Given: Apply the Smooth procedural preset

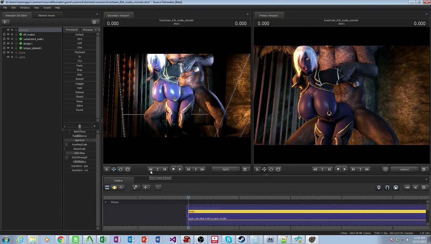Looking at the screenshot, I should (x=80, y=79).
